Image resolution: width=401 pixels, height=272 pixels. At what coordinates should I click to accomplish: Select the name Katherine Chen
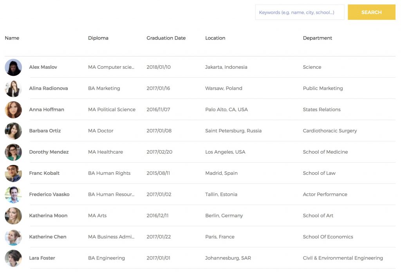click(47, 236)
